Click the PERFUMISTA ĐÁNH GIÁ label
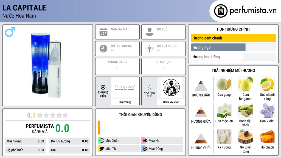The width and height of the screenshot is (281, 158). pos(40,128)
